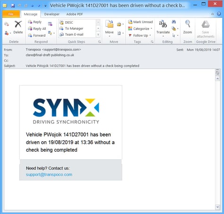This screenshot has height=214, width=224.
Task: Click Reply All
Action: click(37, 29)
